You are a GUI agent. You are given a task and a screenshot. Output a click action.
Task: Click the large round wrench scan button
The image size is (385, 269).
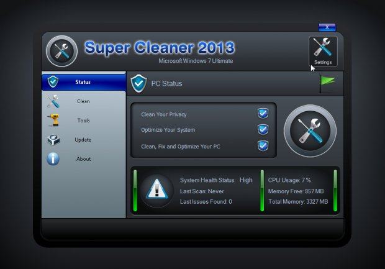(x=310, y=130)
